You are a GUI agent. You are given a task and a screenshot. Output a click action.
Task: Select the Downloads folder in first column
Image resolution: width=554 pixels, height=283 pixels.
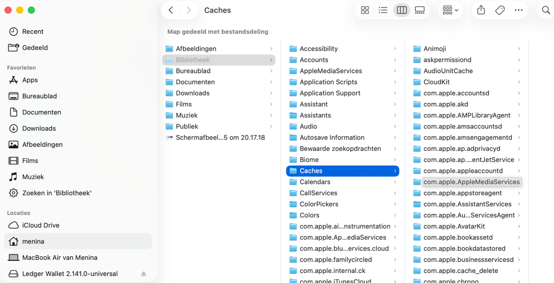193,93
